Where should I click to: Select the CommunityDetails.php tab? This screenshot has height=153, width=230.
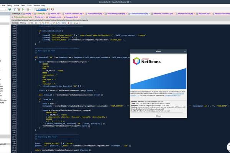(139, 14)
